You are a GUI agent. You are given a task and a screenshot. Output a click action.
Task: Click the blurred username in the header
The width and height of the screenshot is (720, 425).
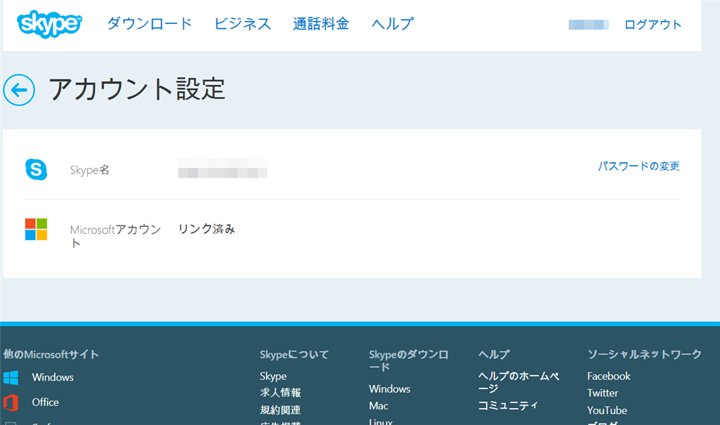[x=589, y=25]
